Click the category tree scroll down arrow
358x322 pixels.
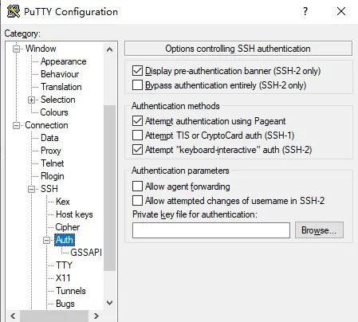click(x=109, y=303)
